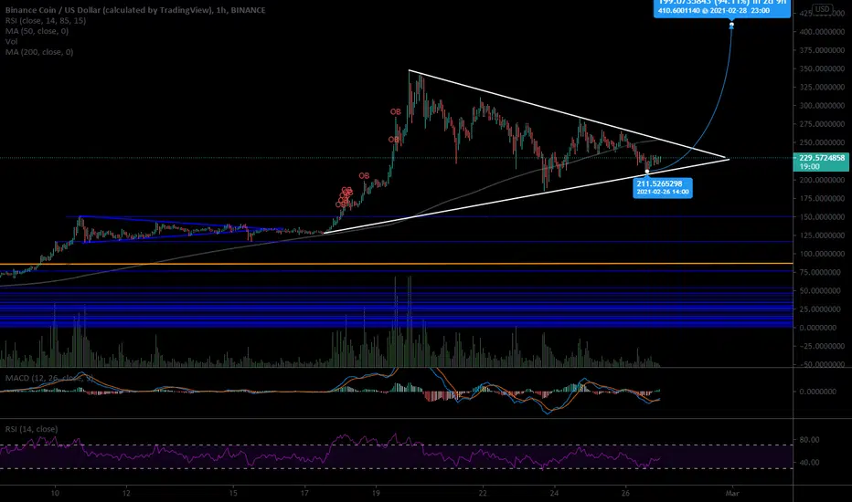
Task: Click the 100.0000000 price axis label
Action: (822, 254)
